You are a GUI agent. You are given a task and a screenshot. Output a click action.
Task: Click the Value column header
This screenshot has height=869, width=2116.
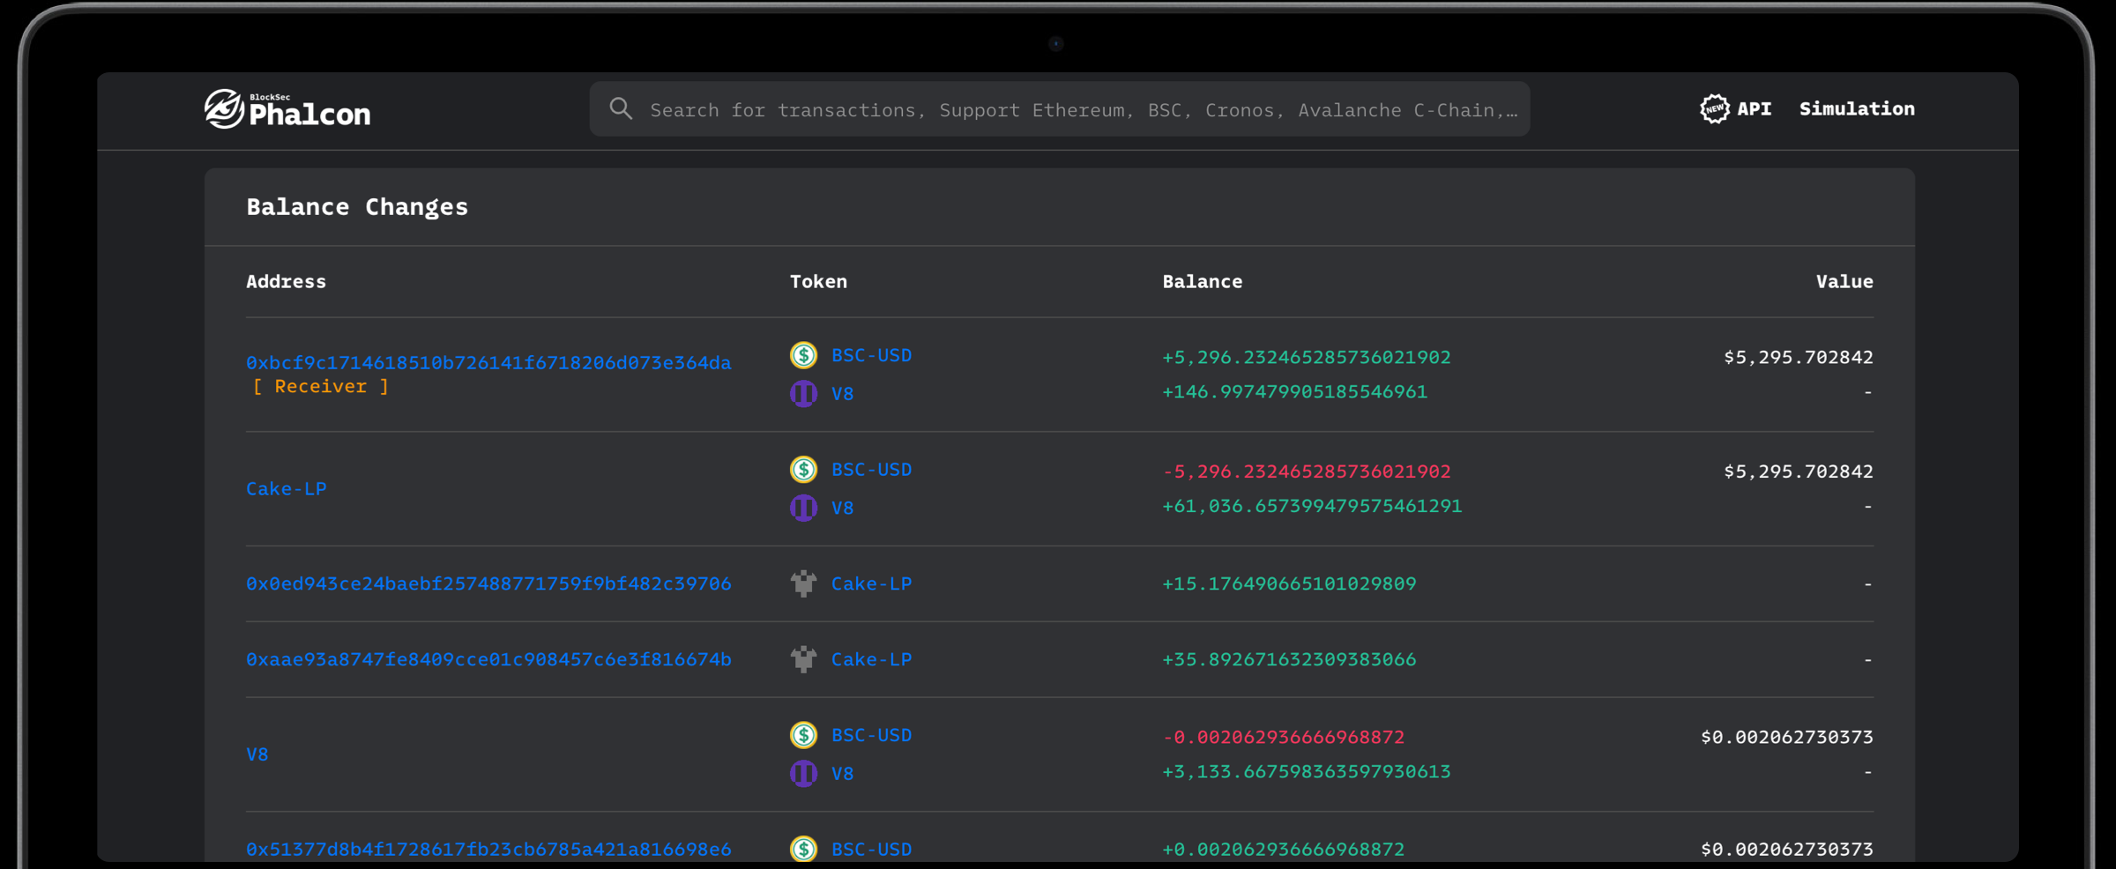click(x=1844, y=281)
